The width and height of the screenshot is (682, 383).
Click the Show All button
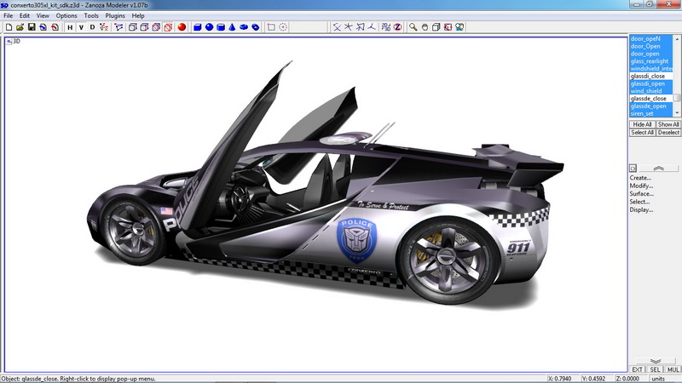[x=668, y=124]
